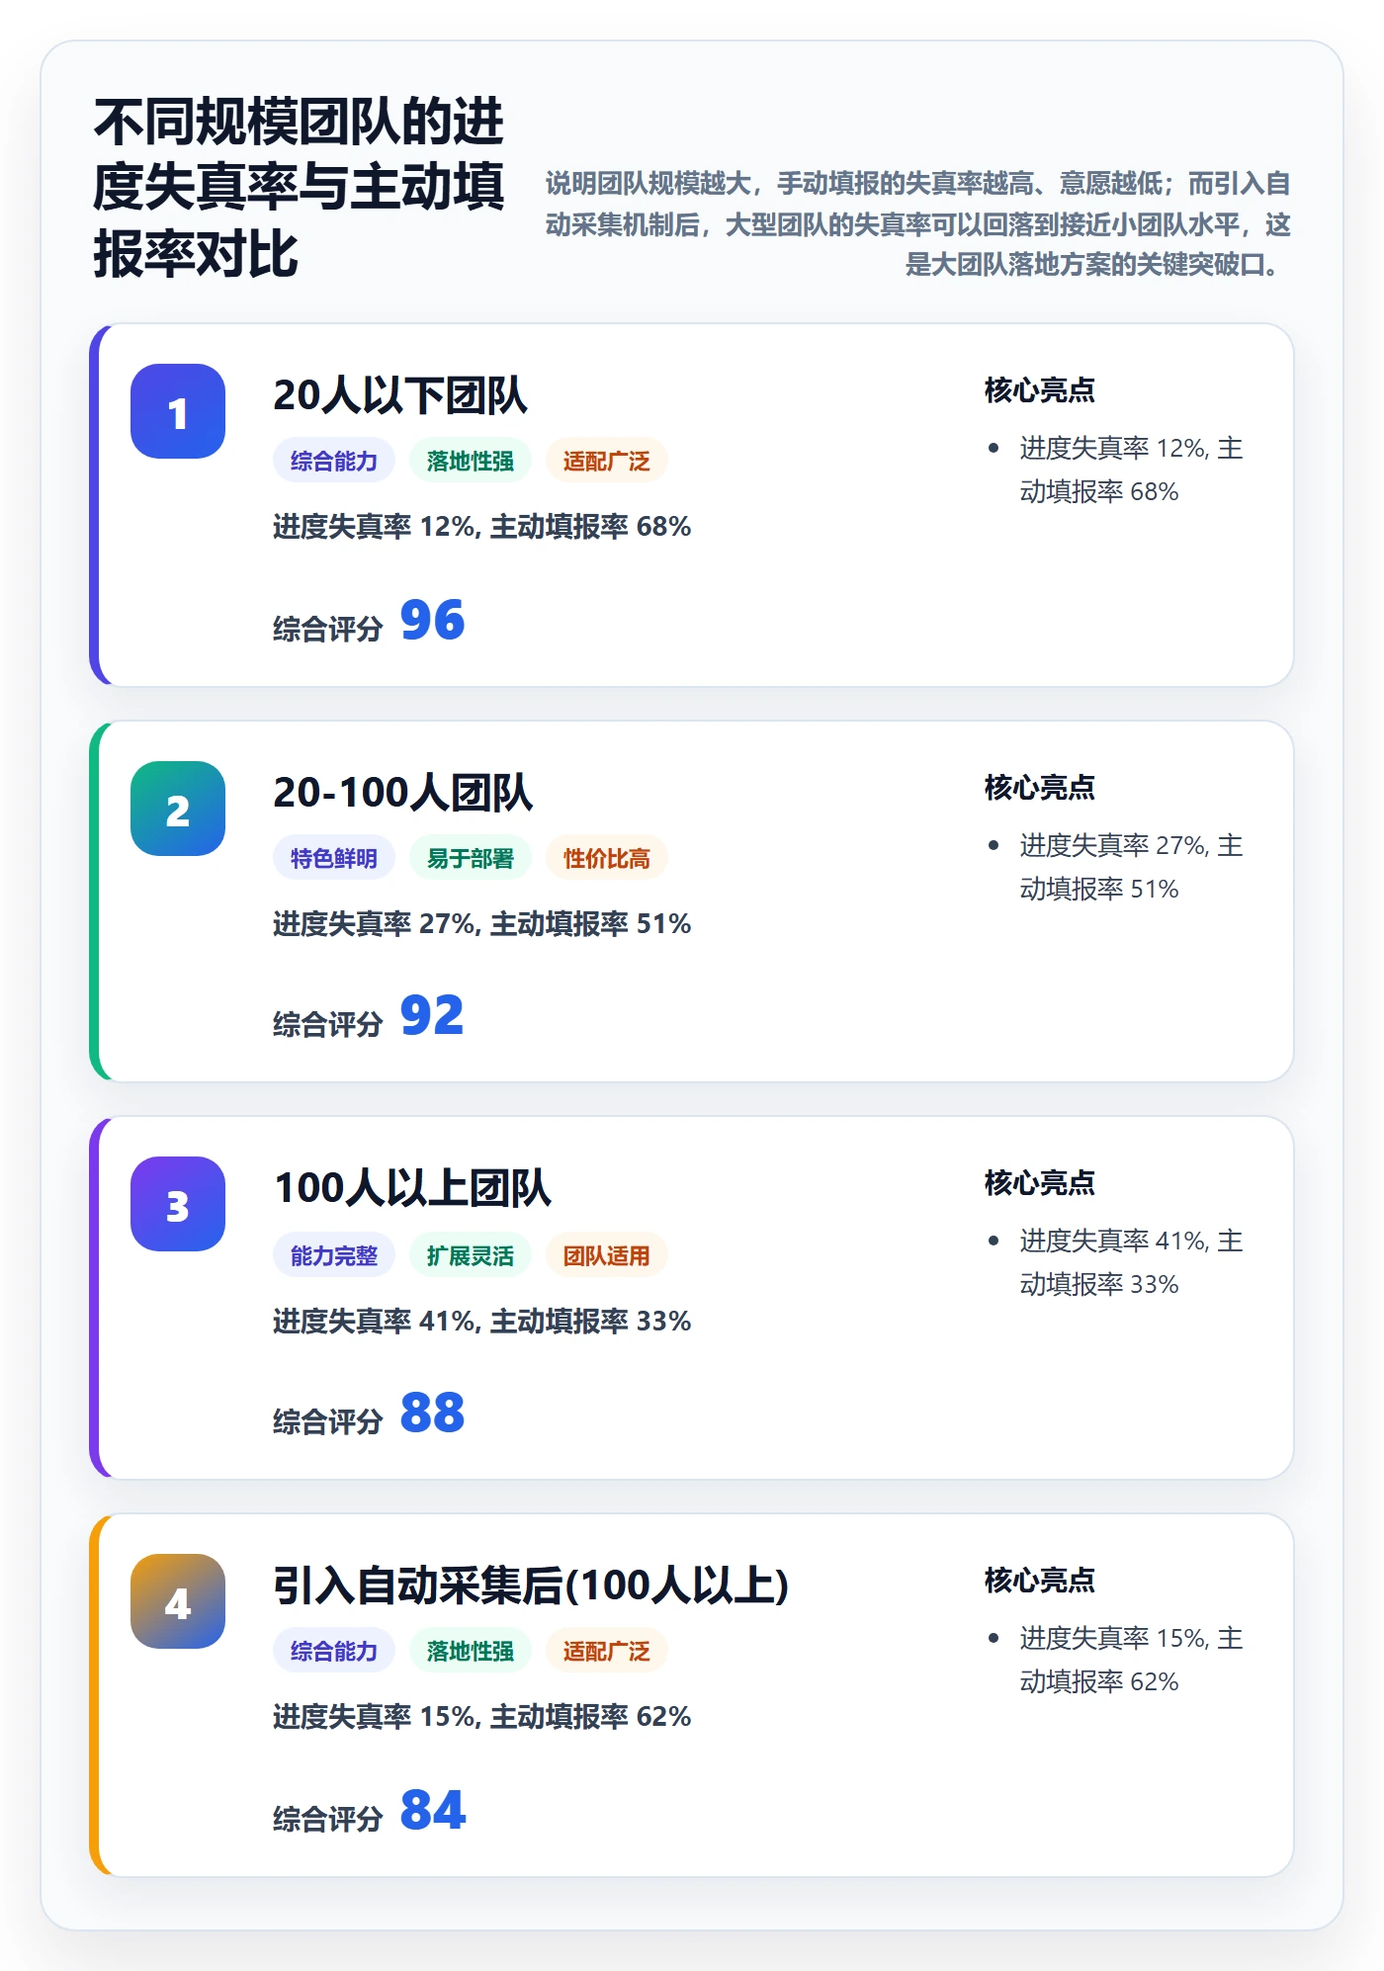Image resolution: width=1384 pixels, height=1971 pixels.
Task: Select the 引入自动采集后(100人以上) title
Action: coord(531,1585)
